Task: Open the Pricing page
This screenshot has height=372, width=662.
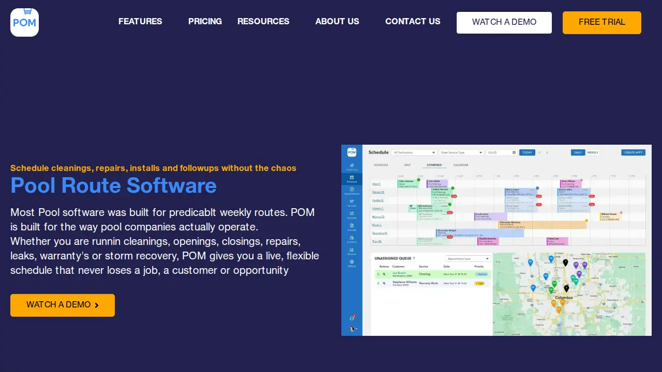Action: [x=205, y=22]
